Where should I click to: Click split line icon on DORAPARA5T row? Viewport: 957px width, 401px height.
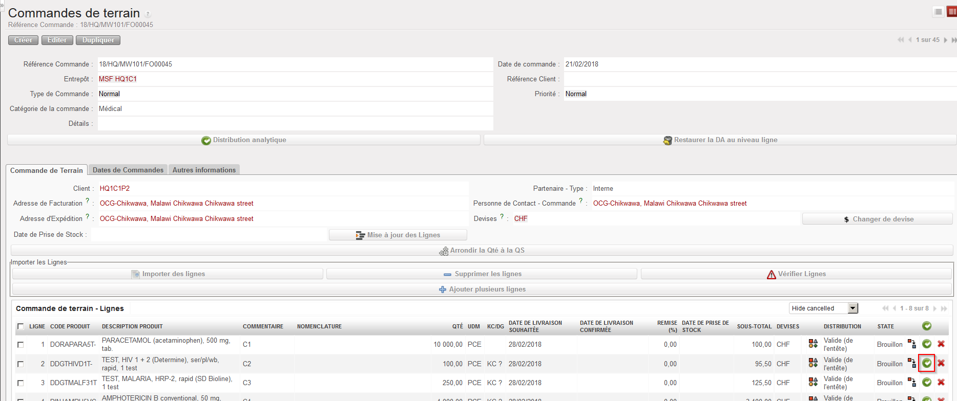tap(912, 344)
